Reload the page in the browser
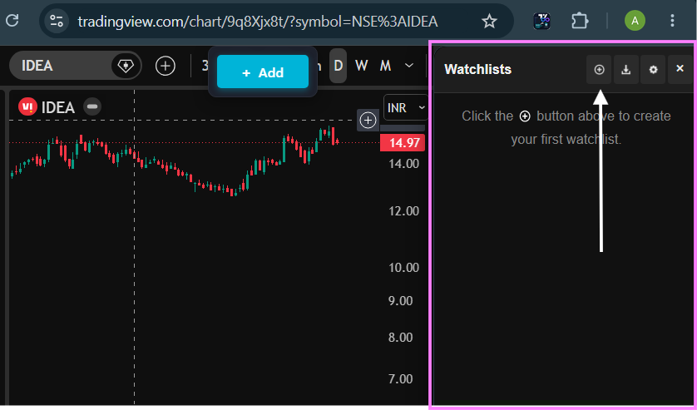The width and height of the screenshot is (697, 410). click(12, 20)
